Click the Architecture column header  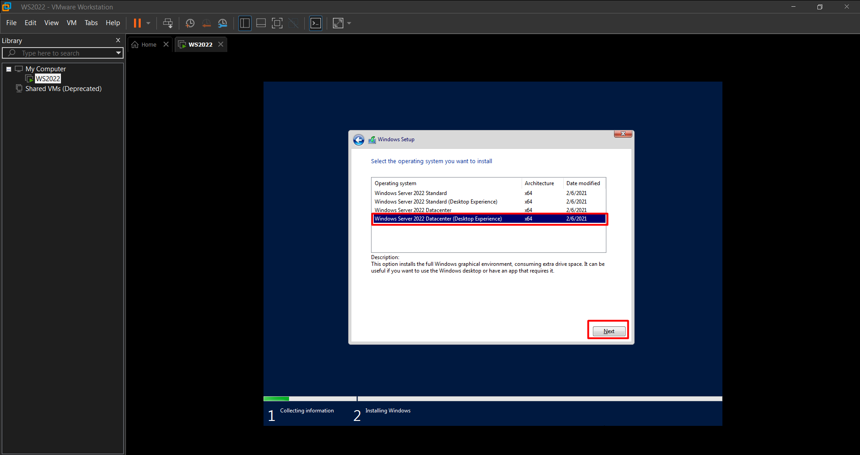pyautogui.click(x=542, y=183)
